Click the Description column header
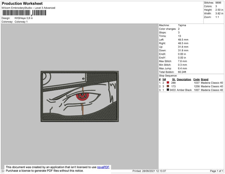Screen dimensions: 225x174 click(184, 79)
